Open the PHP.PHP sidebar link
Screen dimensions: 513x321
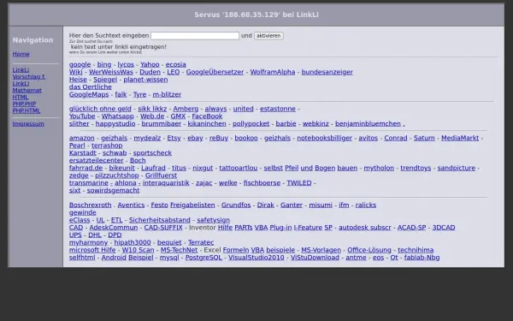[24, 104]
